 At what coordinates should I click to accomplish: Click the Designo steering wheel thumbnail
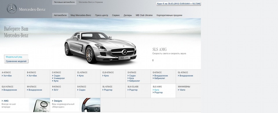pyautogui.click(x=90, y=105)
